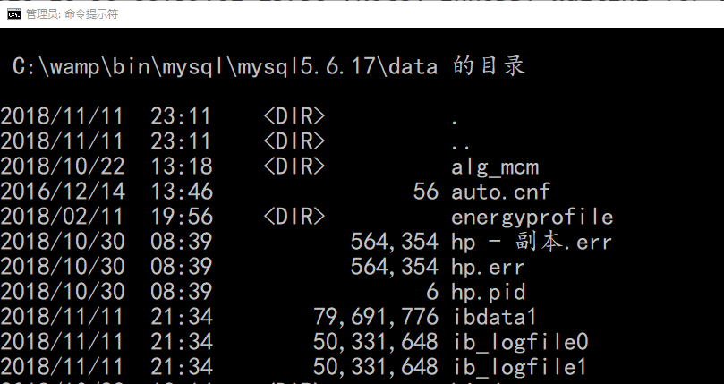Click the 2018/10/22 date on alg_mcm row
Viewport: 724px width, 384px height.
[62, 166]
